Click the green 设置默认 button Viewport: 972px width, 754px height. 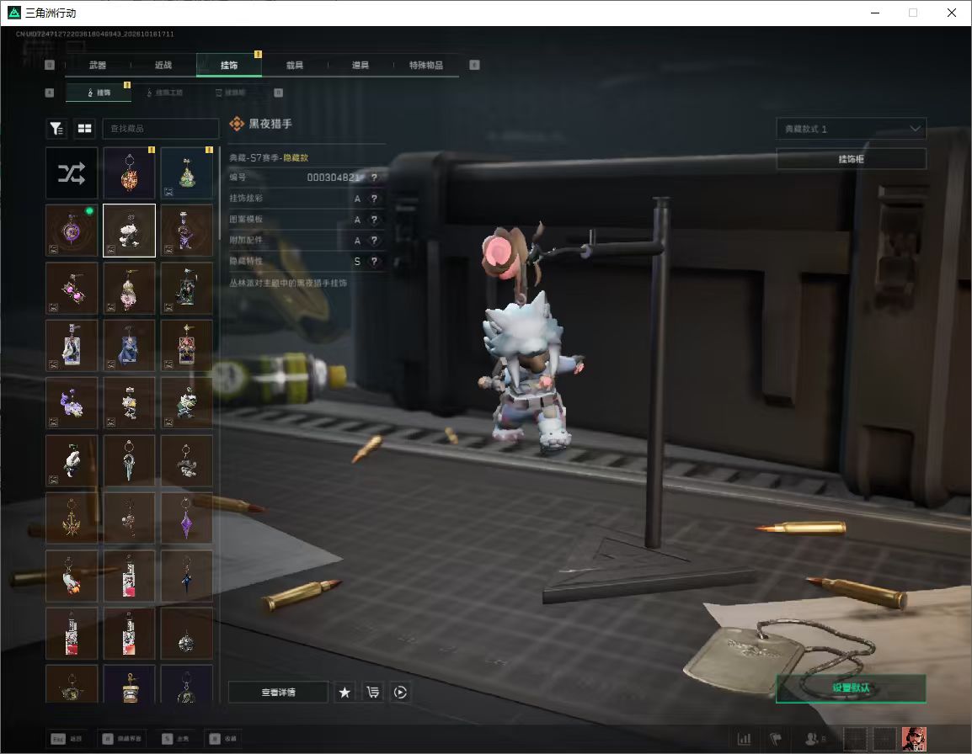tap(851, 688)
